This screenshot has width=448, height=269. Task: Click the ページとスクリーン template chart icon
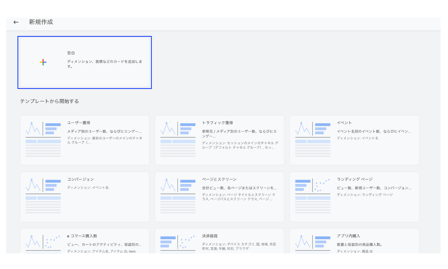pos(178,196)
